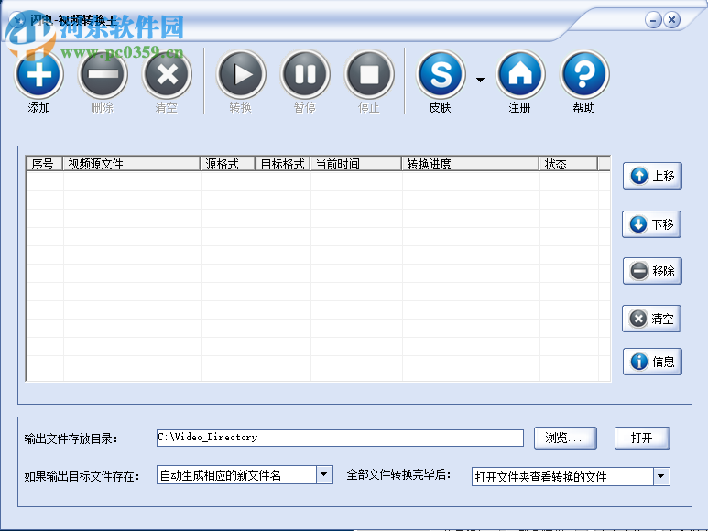Click the 状态 column header
Screen dimensions: 708x531
click(x=569, y=164)
